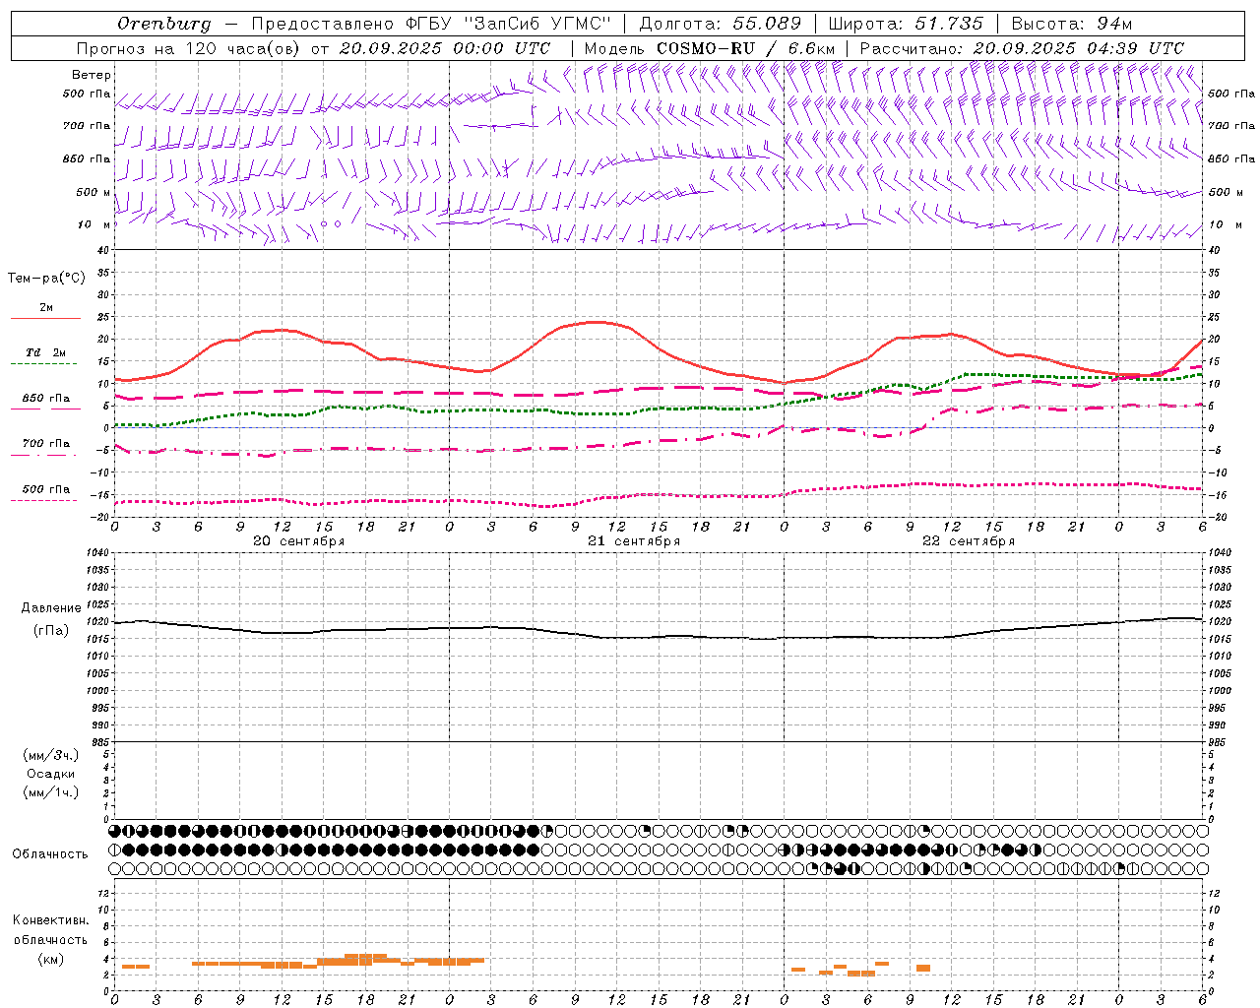Click the (мм/3ч.) precipitation unit label

click(51, 755)
